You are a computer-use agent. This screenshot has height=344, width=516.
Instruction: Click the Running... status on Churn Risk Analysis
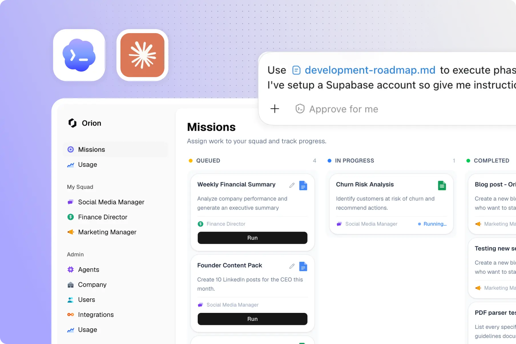(x=432, y=224)
